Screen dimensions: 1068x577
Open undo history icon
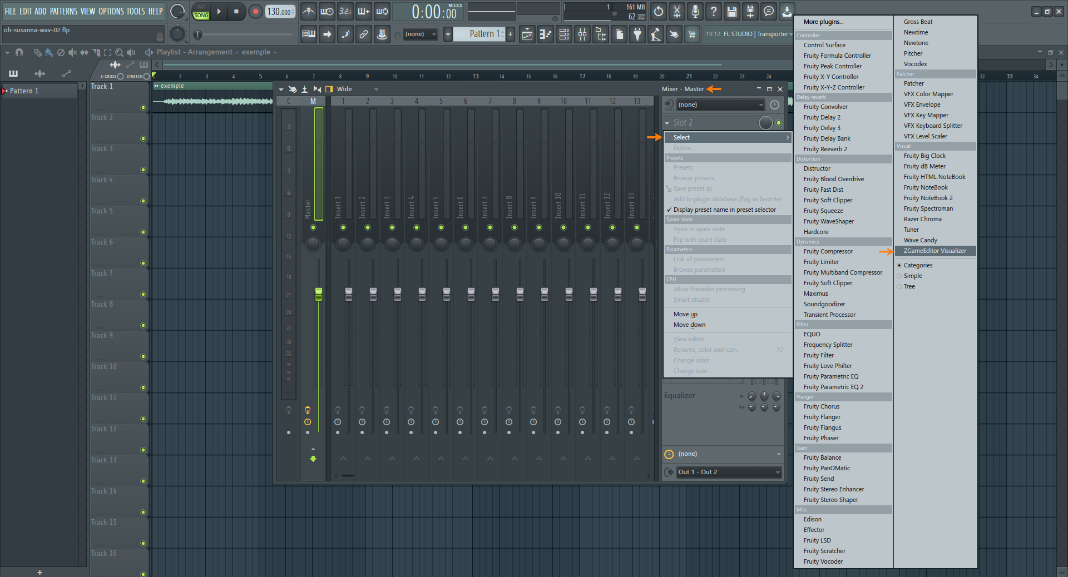[658, 11]
